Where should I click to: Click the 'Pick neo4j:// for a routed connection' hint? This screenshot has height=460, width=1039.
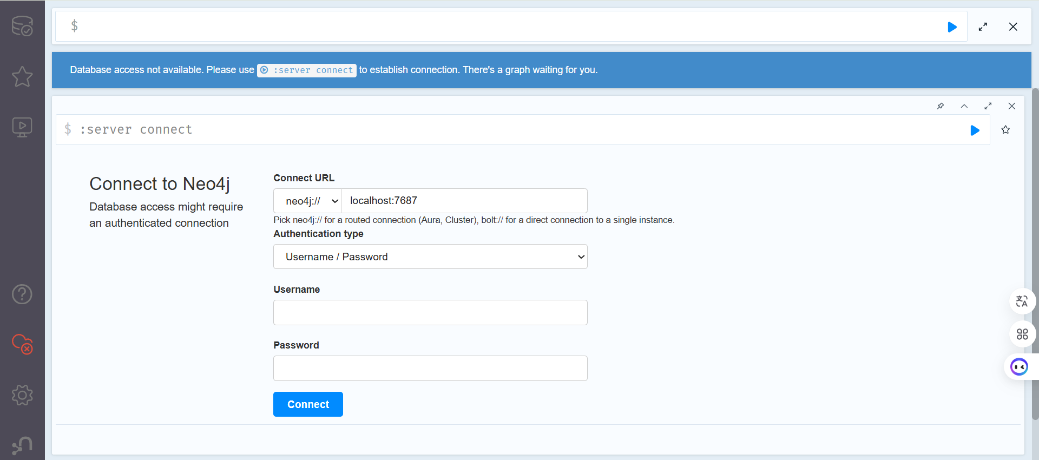pos(474,220)
